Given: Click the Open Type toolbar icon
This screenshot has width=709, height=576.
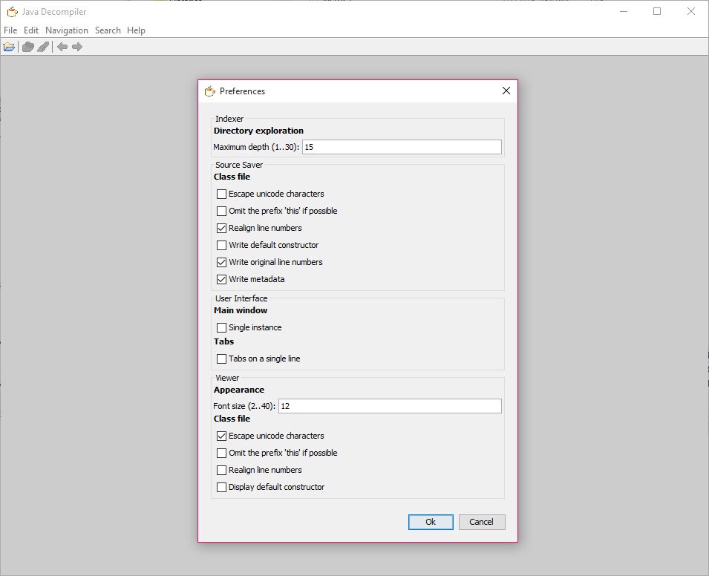Looking at the screenshot, I should tap(28, 47).
